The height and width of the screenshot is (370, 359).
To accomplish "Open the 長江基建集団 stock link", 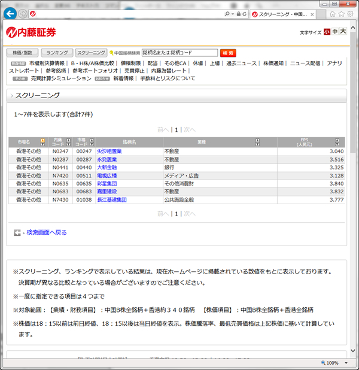I will click(x=111, y=199).
